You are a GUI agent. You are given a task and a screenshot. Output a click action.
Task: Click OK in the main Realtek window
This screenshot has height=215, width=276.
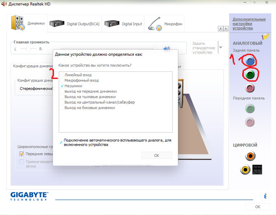click(x=258, y=207)
